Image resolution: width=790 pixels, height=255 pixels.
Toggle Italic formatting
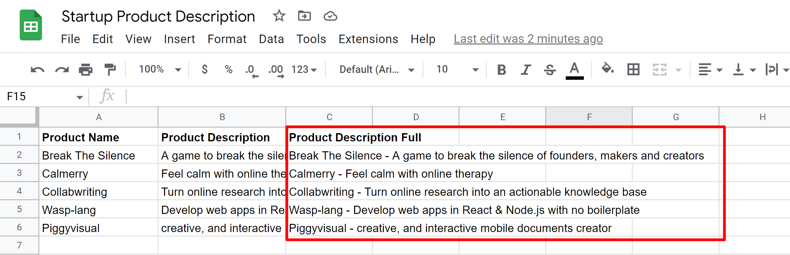[x=526, y=70]
